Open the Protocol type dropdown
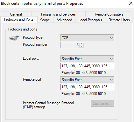134x122 pixels. coord(87,37)
